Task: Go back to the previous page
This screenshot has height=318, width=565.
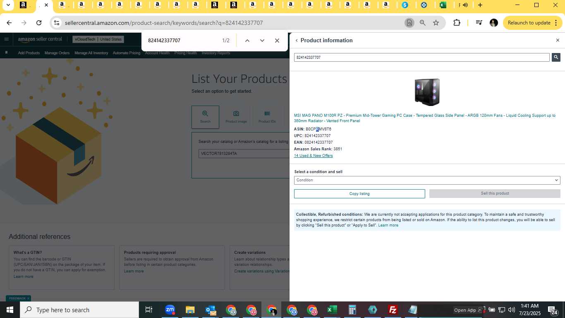Action: 9,23
